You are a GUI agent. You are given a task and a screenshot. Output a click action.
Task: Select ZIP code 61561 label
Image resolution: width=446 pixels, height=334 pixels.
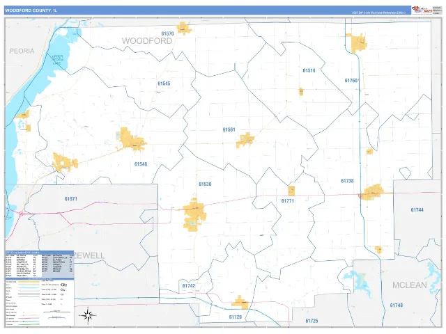click(x=229, y=130)
